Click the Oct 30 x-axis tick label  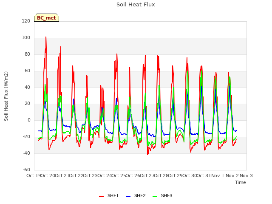click(x=190, y=176)
